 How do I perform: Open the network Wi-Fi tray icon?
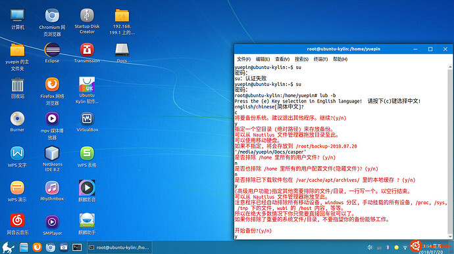click(405, 247)
